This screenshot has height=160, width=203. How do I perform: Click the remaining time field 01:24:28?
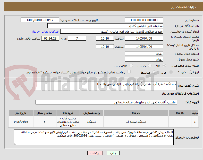click(50, 38)
